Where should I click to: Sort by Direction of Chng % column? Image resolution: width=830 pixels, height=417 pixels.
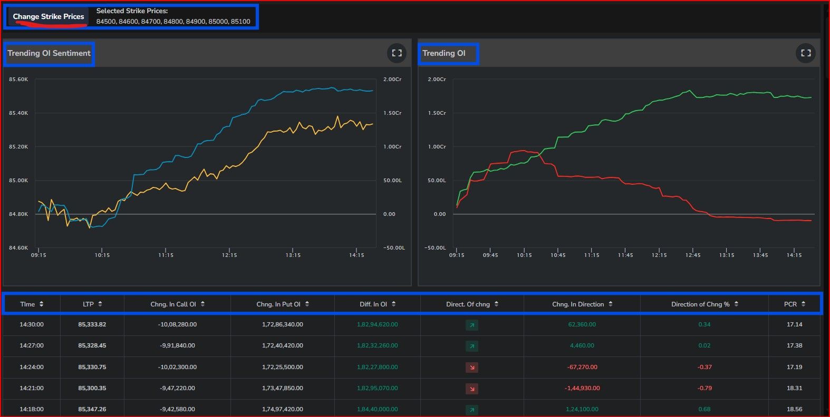(x=704, y=304)
